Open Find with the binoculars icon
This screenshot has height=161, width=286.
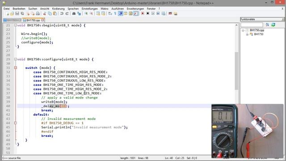tap(74, 13)
